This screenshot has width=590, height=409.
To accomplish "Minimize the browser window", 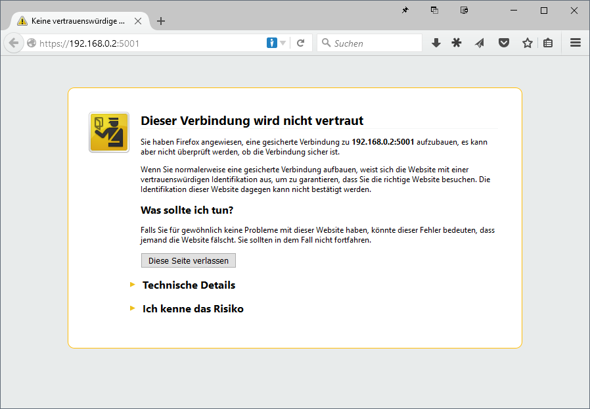I will tap(514, 11).
